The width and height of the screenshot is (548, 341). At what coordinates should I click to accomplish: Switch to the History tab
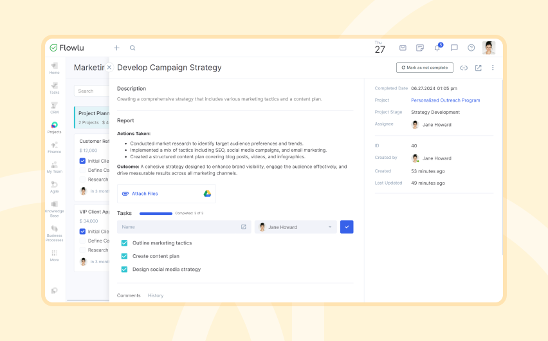[x=156, y=295]
